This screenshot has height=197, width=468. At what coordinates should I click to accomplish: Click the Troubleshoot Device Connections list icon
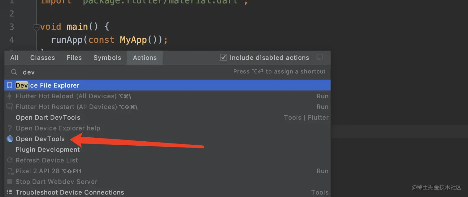[x=10, y=192]
